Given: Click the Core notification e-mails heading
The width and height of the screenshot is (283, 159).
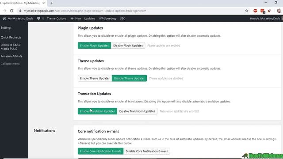Looking at the screenshot, I should pyautogui.click(x=98, y=131).
